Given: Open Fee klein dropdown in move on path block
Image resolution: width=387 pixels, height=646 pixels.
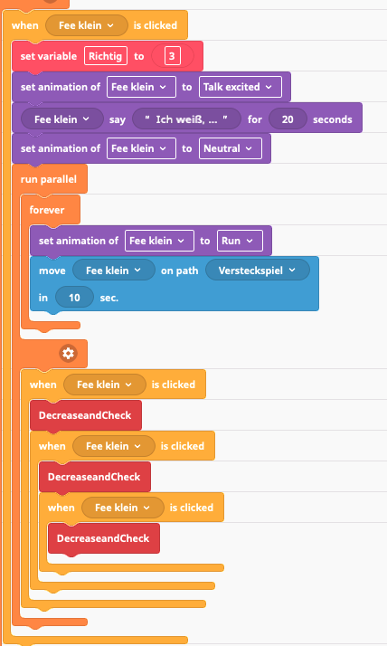Looking at the screenshot, I should tap(114, 271).
